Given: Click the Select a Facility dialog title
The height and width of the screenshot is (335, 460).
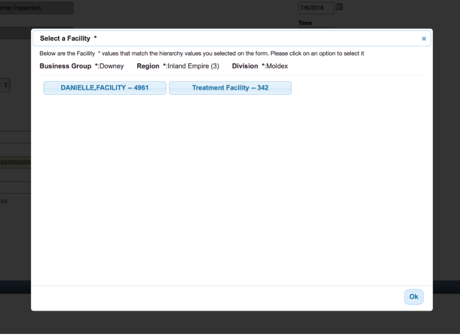Looking at the screenshot, I should pos(69,38).
